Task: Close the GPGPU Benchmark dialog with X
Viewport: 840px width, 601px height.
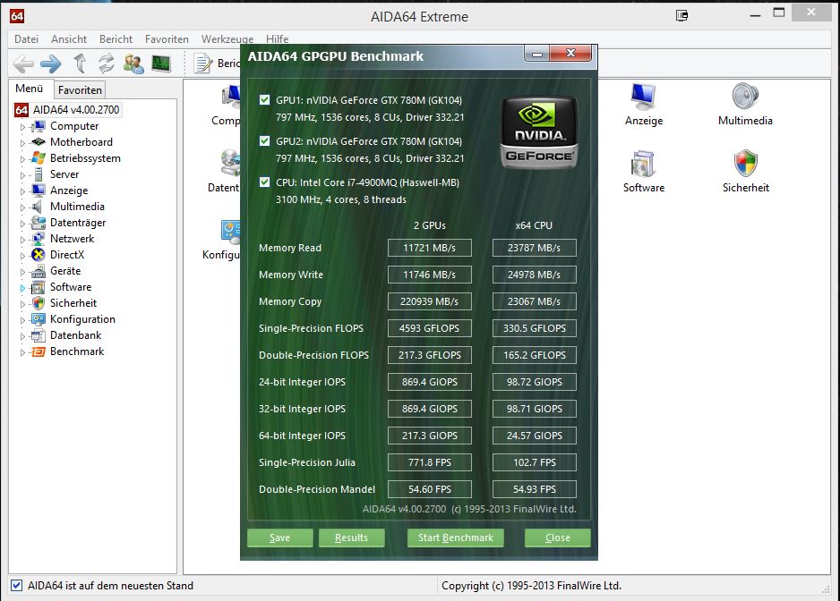Action: point(570,53)
